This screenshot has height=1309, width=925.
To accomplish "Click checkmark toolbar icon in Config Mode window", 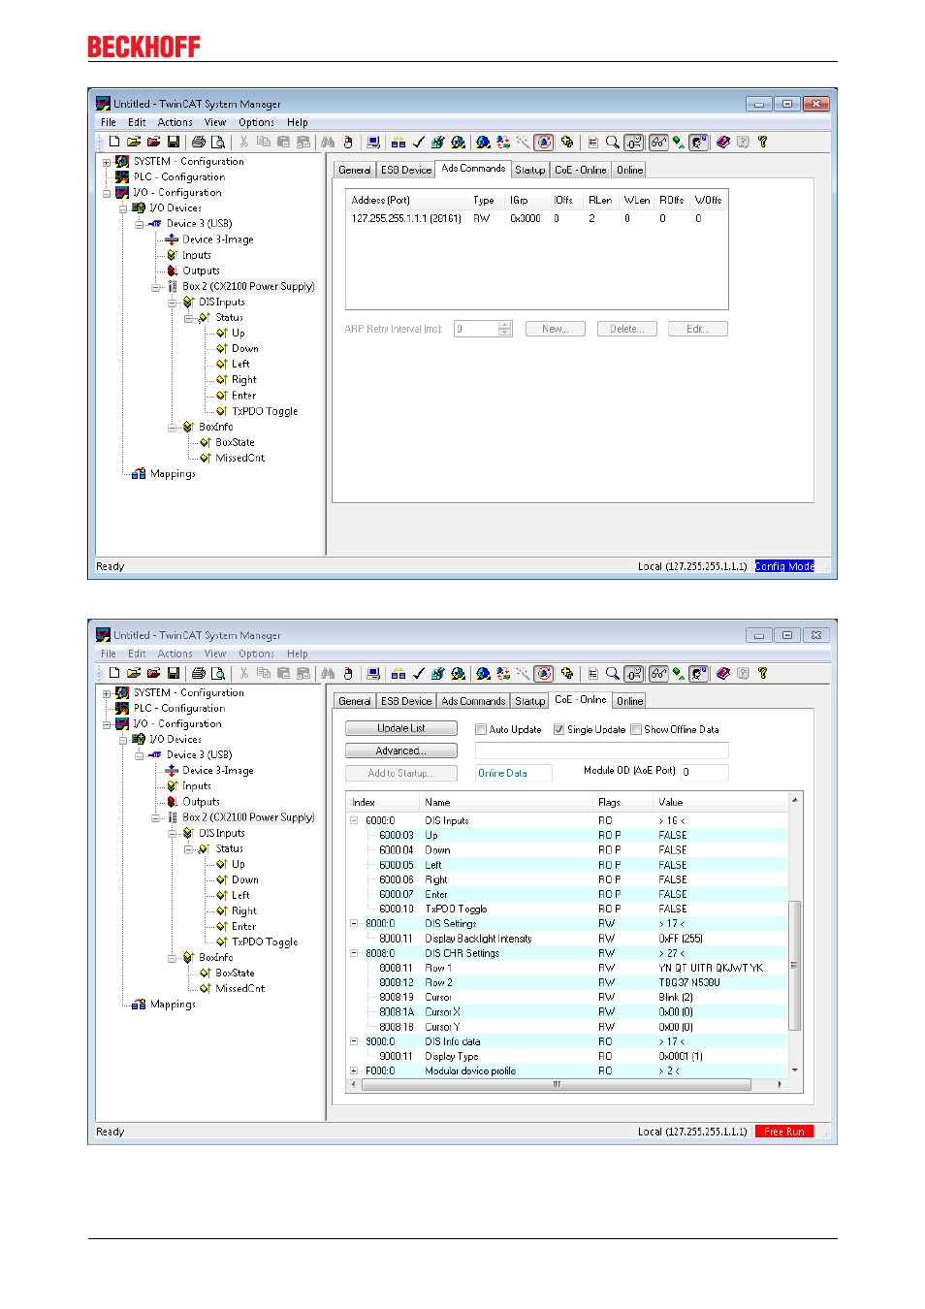I will click(x=419, y=142).
